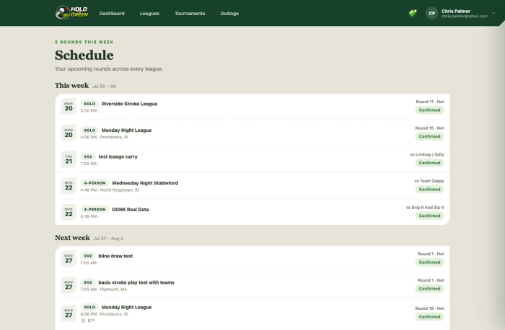Screen dimensions: 505x330
Task: Click the 'vs Team Zeppy' text
Action: [x=429, y=181]
